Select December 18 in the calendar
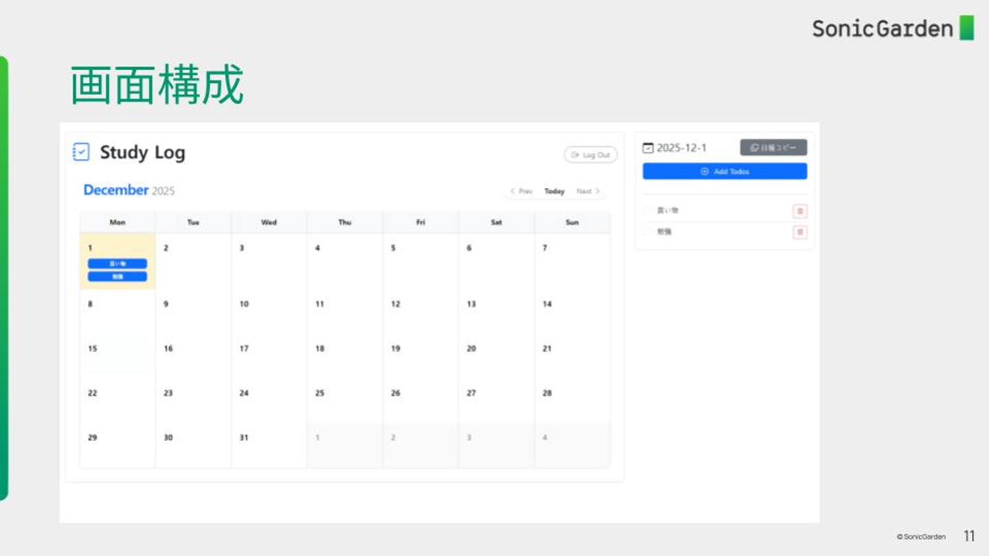The height and width of the screenshot is (556, 989). click(345, 357)
